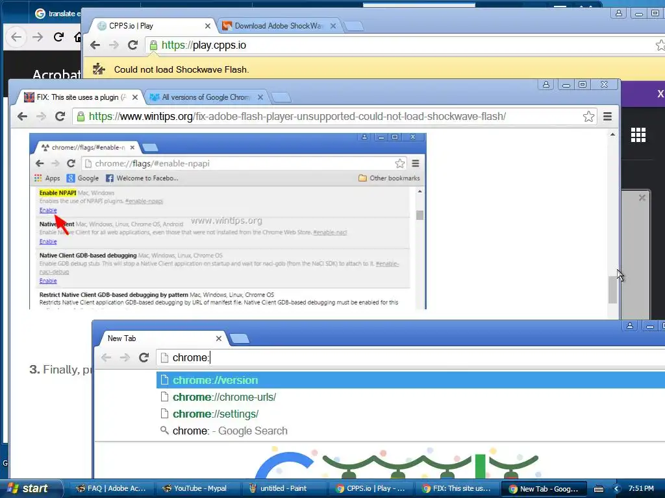665x498 pixels.
Task: Close the CPPS.io | Play tab
Action: 207,26
